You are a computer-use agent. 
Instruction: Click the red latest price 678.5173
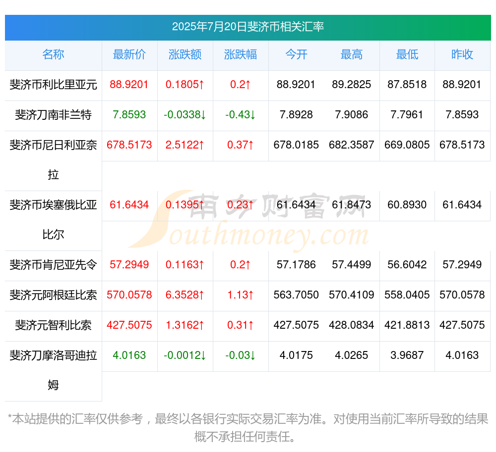[129, 145]
